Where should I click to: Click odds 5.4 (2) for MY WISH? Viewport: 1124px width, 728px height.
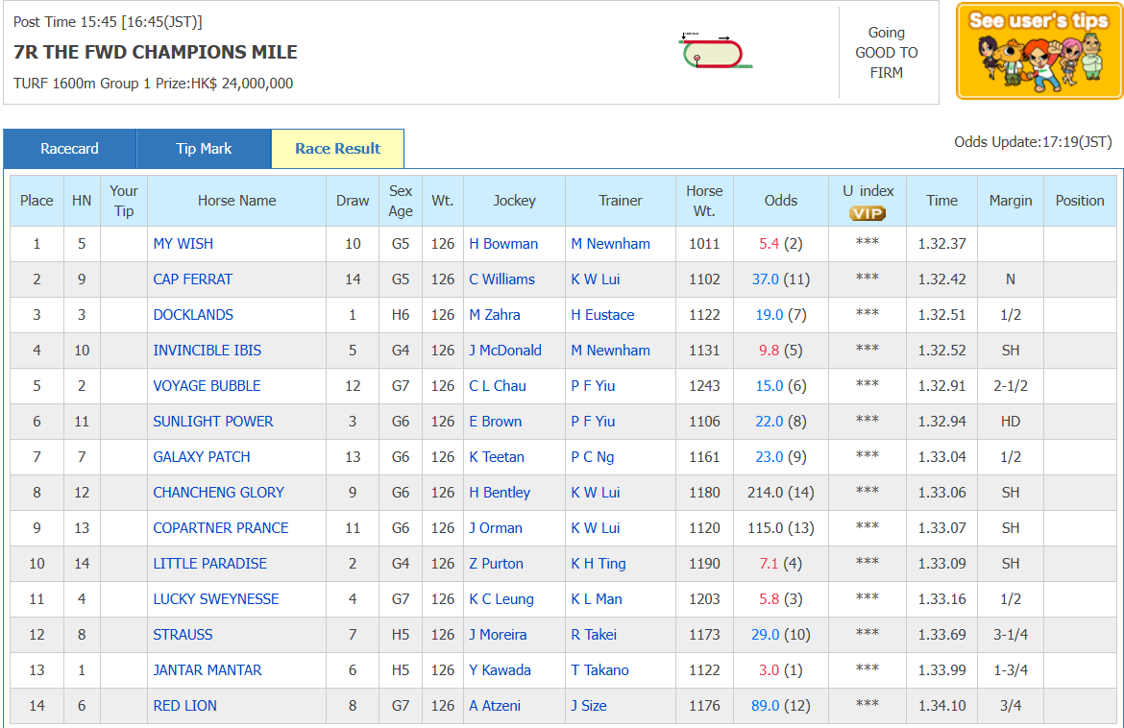point(781,244)
